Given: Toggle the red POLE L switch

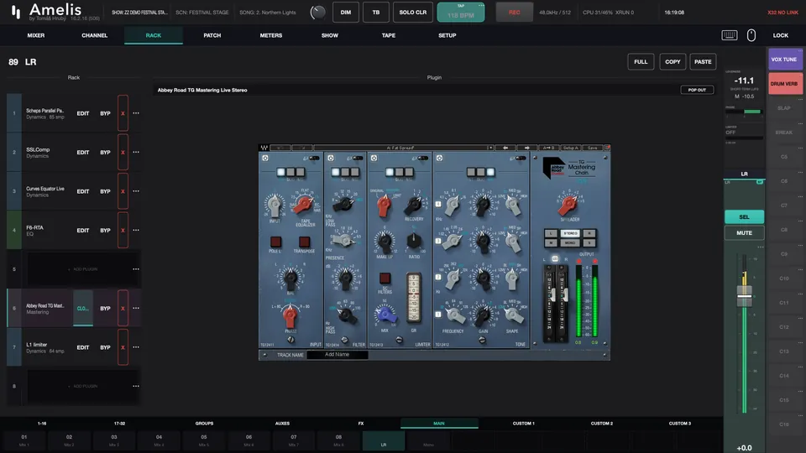Looking at the screenshot, I should coord(275,242).
